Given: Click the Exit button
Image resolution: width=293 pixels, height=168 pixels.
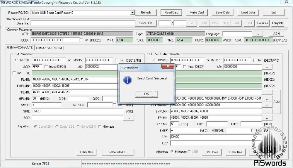Looking at the screenshot, I should (274, 13).
